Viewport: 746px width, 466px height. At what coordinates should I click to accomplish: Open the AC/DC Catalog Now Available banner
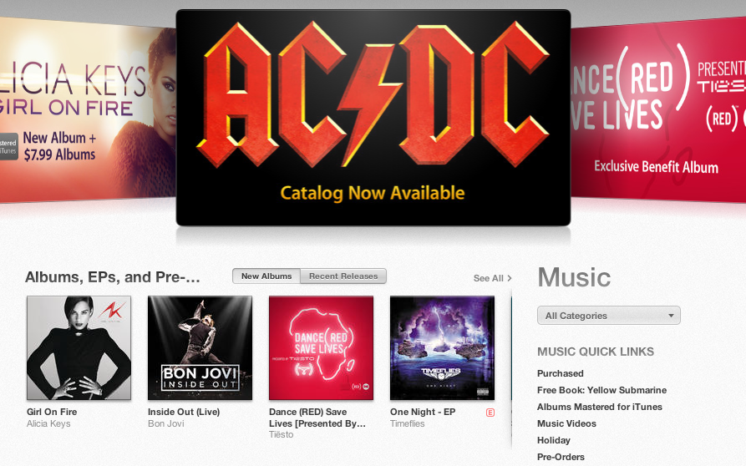373,118
